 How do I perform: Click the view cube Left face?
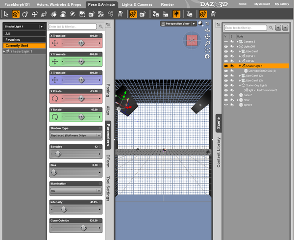tap(192, 40)
